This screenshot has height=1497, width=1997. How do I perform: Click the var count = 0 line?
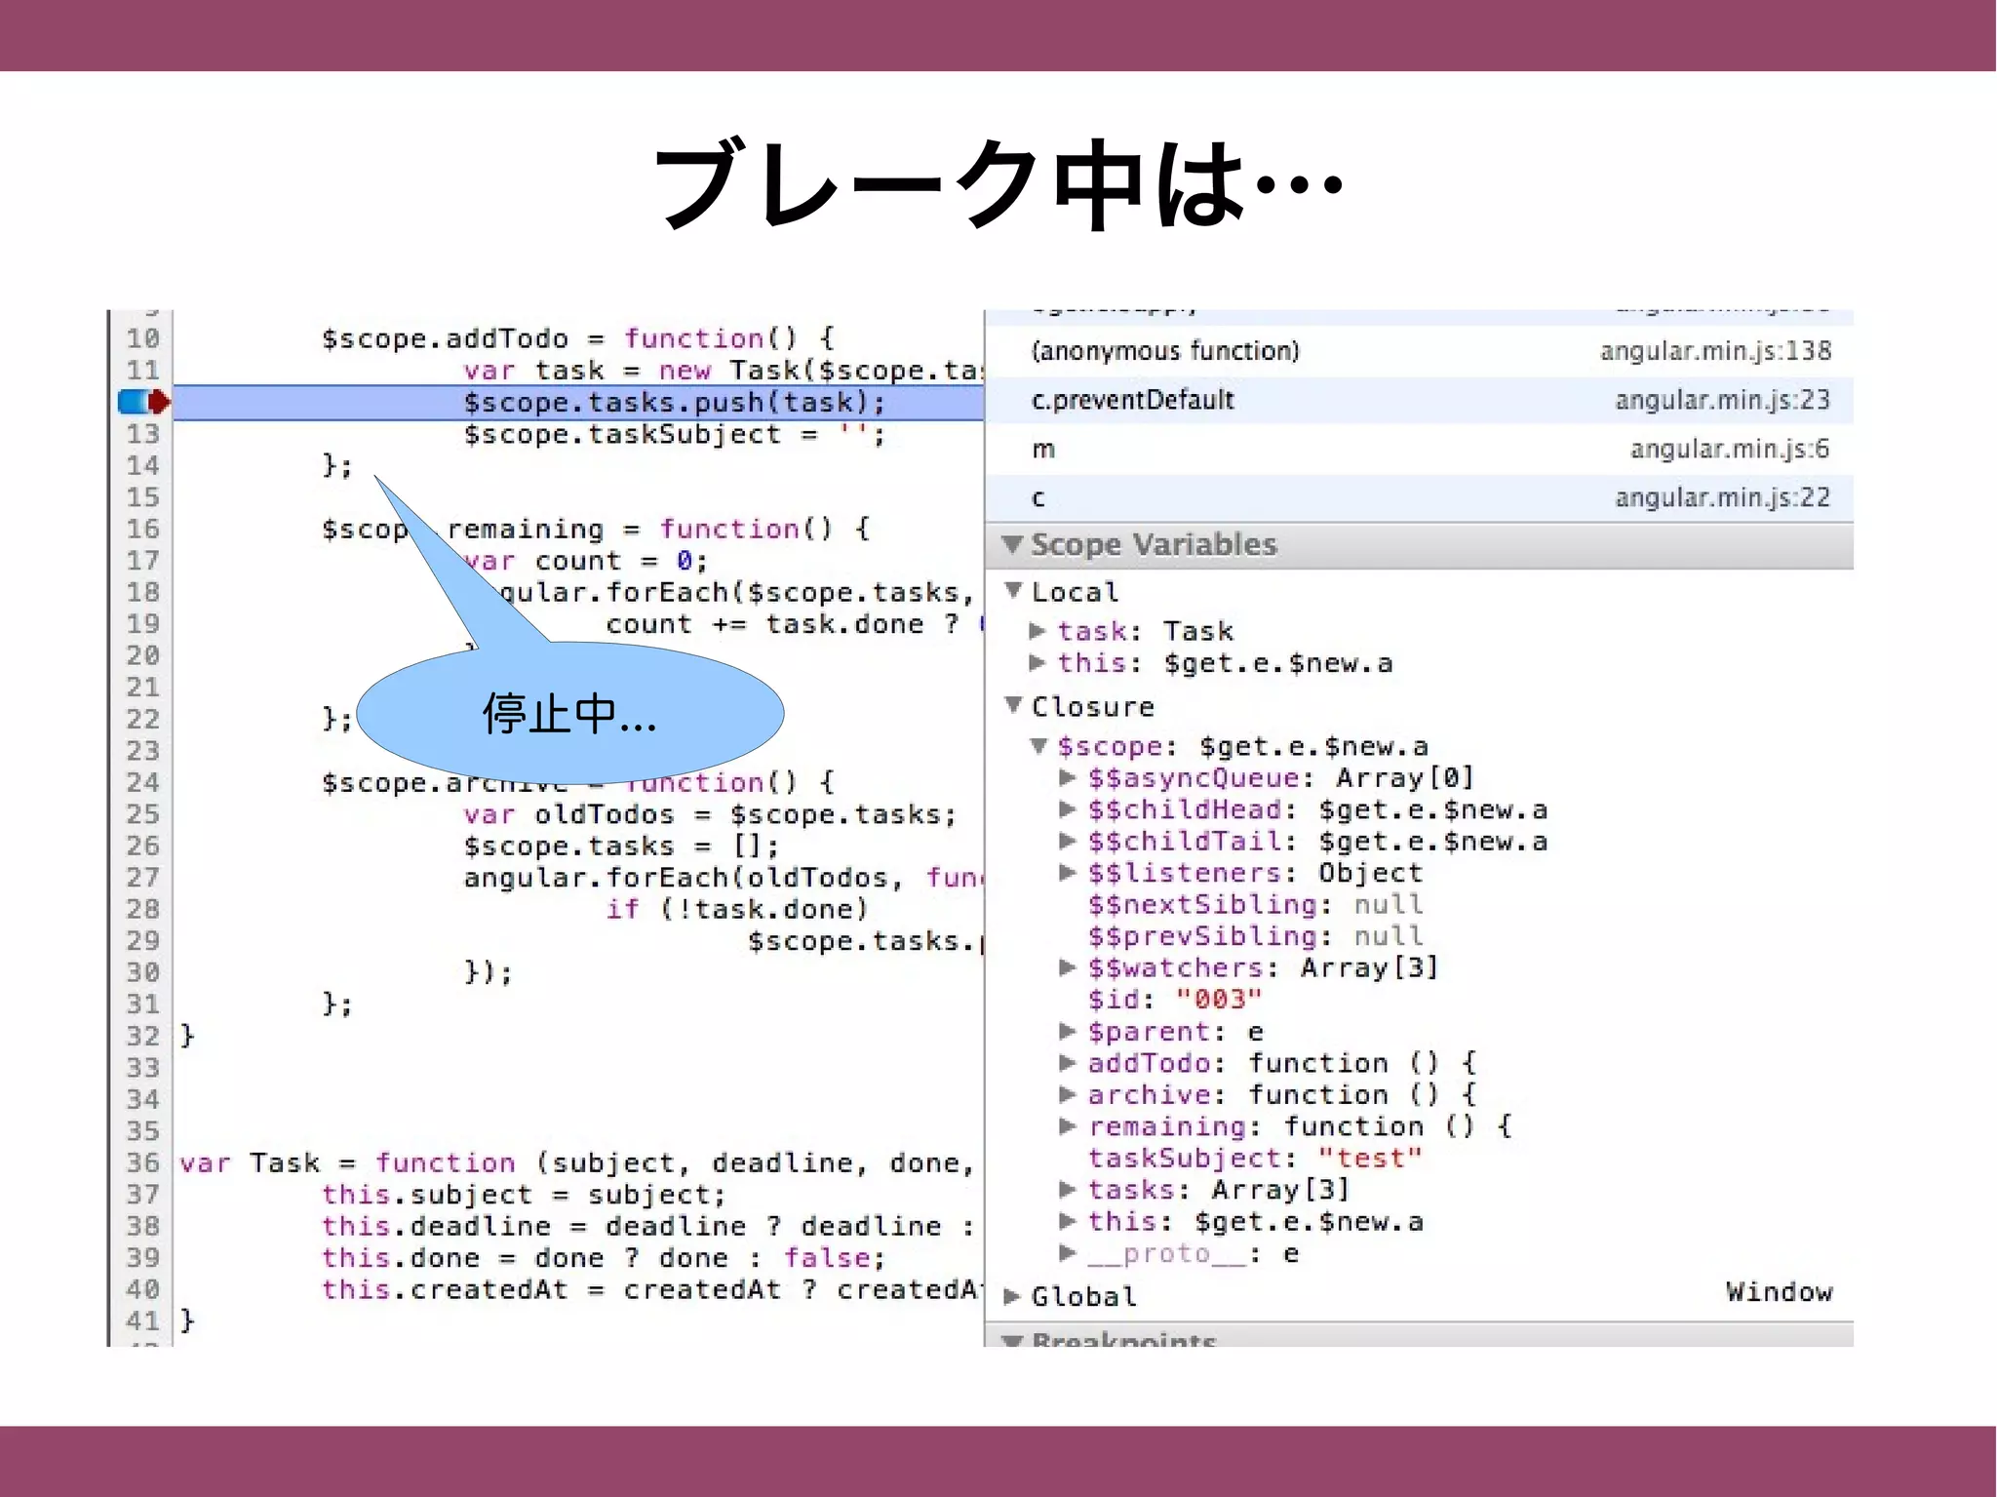(x=586, y=561)
